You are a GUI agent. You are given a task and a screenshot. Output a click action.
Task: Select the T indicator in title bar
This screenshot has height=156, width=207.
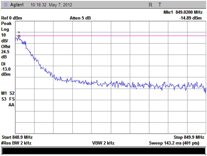(x=160, y=5)
